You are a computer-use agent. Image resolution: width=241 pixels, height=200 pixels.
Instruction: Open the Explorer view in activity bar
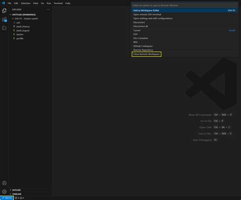click(4, 11)
